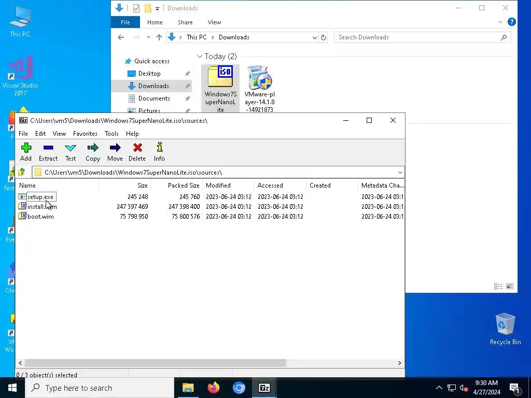Launch Chrome from the taskbar
Screen dimensions: 531x398
click(x=239, y=388)
